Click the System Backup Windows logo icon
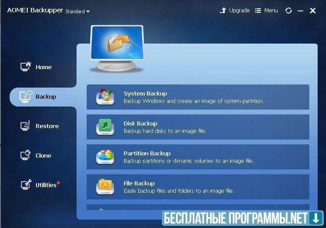Screen dimensions: 326x228 click(105, 97)
